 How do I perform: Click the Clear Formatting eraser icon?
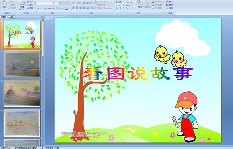[68, 3]
